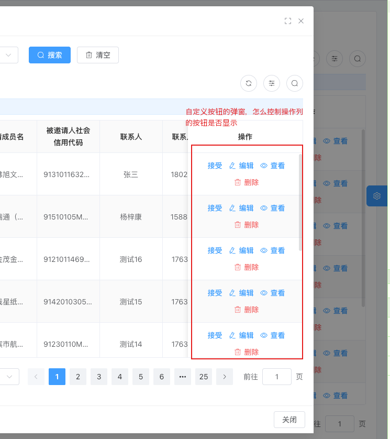Click the round search toggle icon in dialog
Image resolution: width=390 pixels, height=439 pixels.
[295, 83]
